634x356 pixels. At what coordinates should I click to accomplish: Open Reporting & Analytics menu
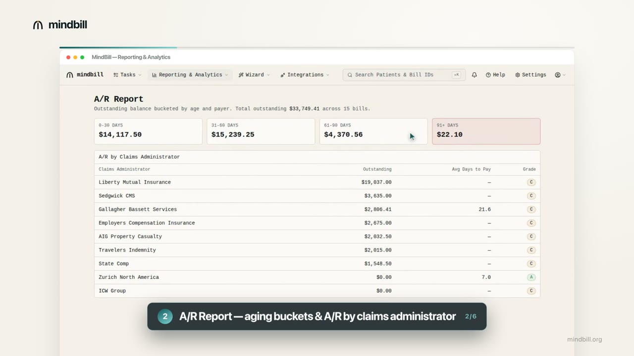[190, 75]
